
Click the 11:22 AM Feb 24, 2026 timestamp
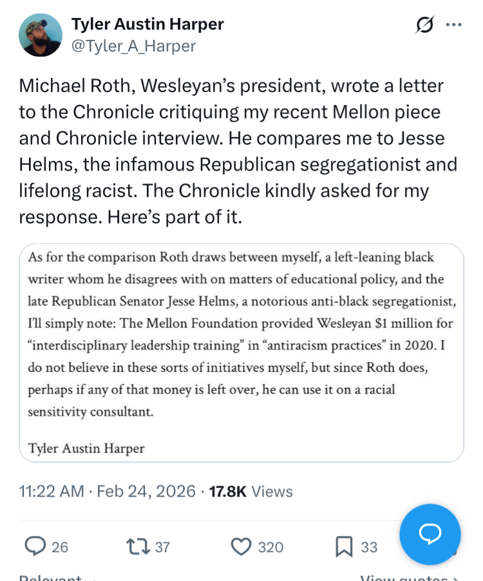pyautogui.click(x=107, y=492)
